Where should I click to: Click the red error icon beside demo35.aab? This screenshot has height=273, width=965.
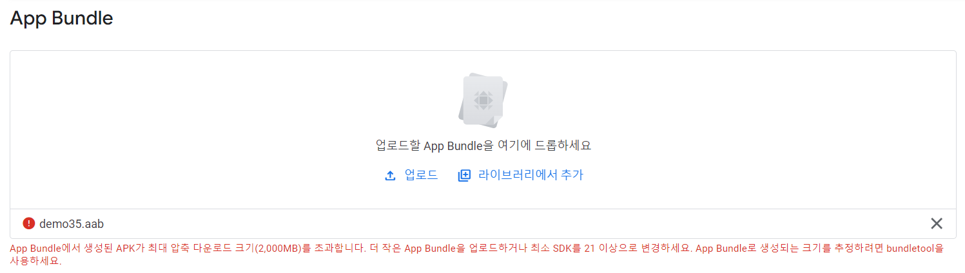click(28, 223)
